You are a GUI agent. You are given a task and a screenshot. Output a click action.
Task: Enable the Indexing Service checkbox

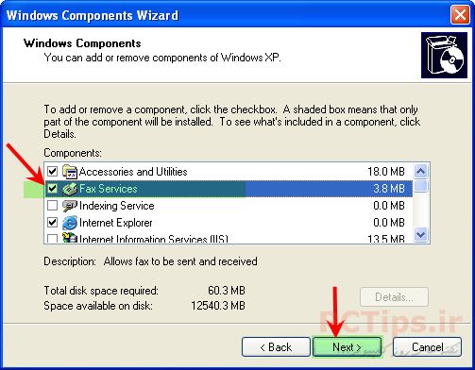tap(52, 206)
